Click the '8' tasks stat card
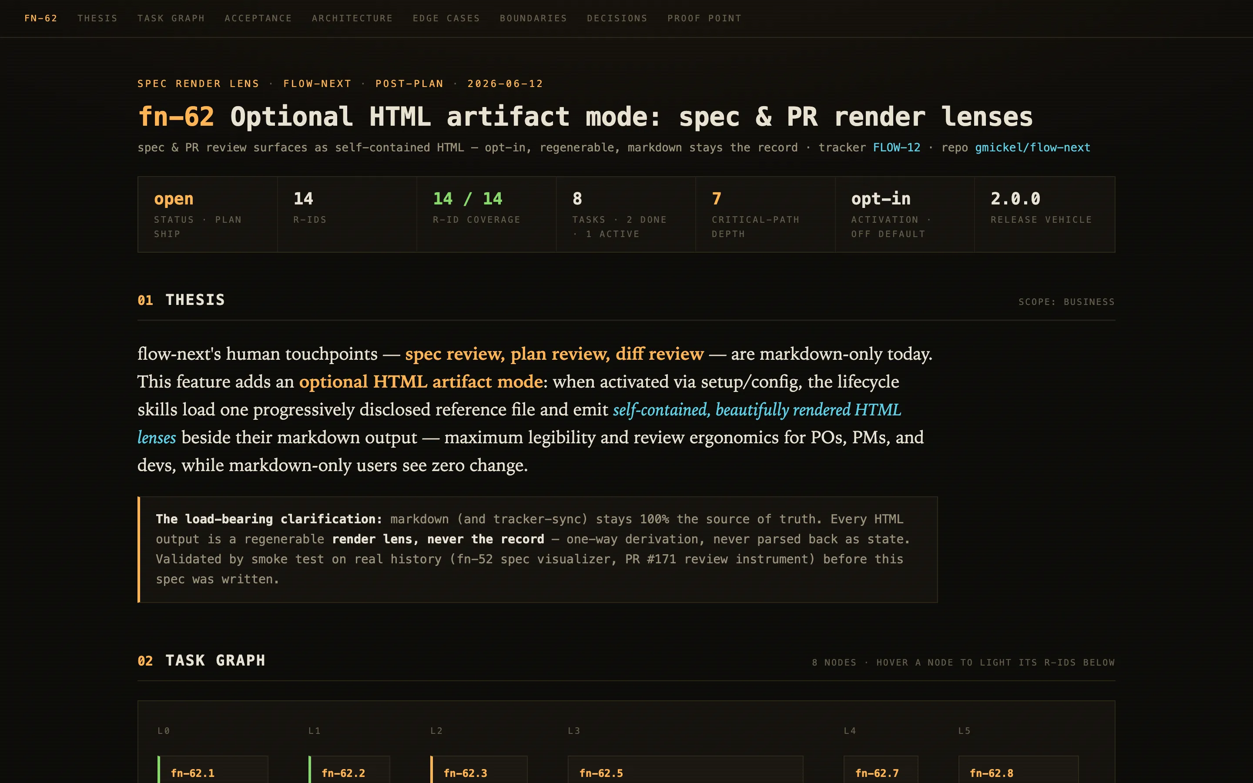Screen dimensions: 1253x783 pos(626,214)
